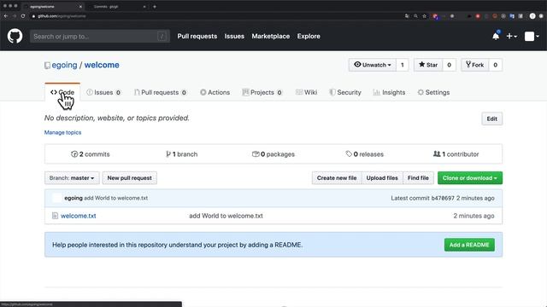
Task: View 0 packages
Action: [x=273, y=154]
